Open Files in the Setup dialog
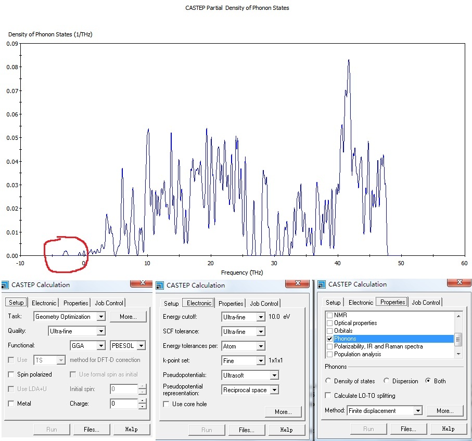 coord(92,430)
